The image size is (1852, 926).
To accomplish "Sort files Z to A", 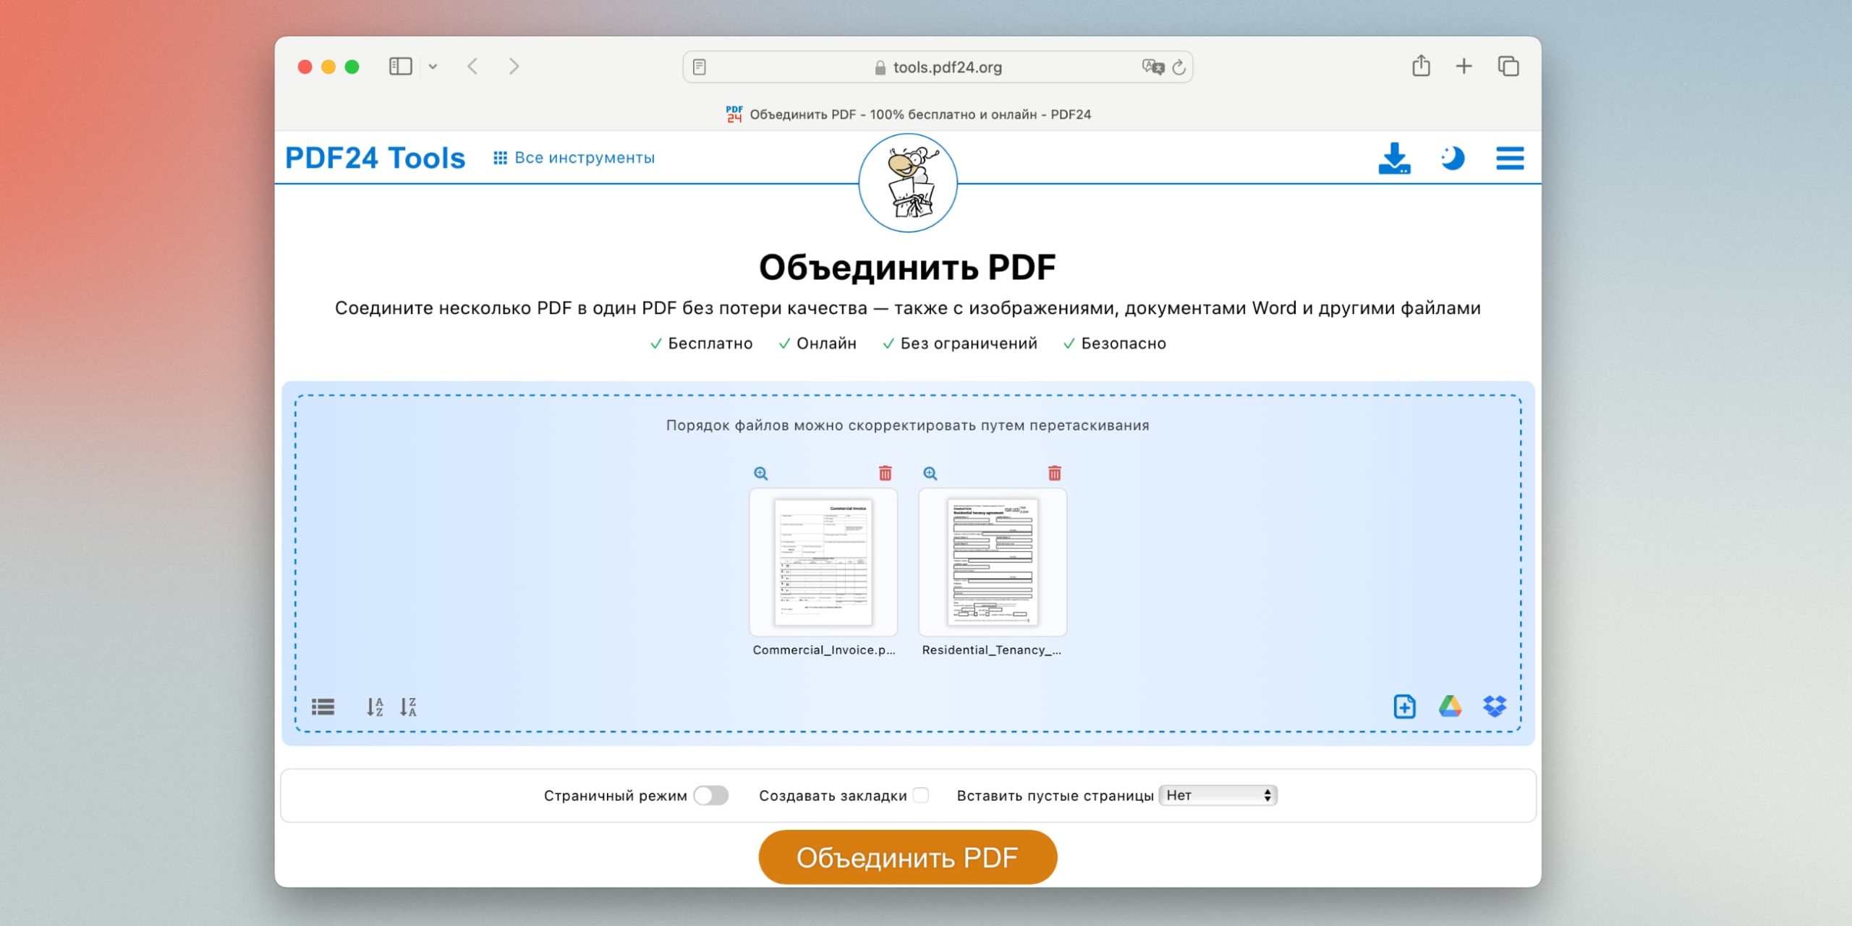I will click(x=408, y=706).
